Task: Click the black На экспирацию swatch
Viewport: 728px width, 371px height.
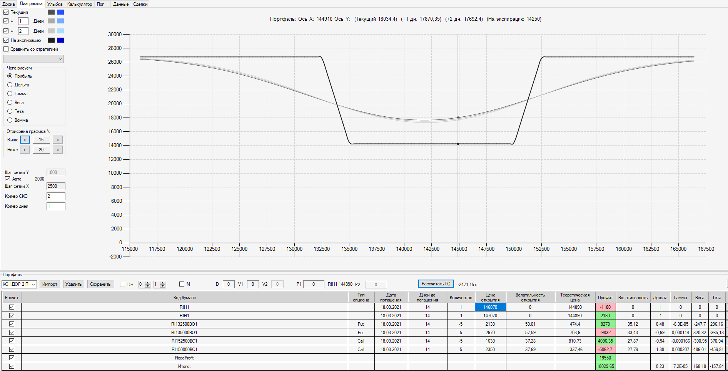Action: (x=51, y=40)
